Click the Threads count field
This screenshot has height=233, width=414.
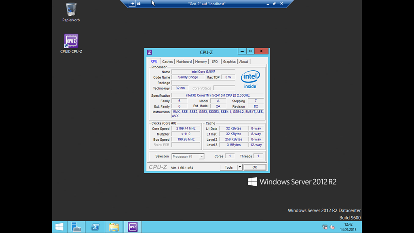[x=258, y=156]
